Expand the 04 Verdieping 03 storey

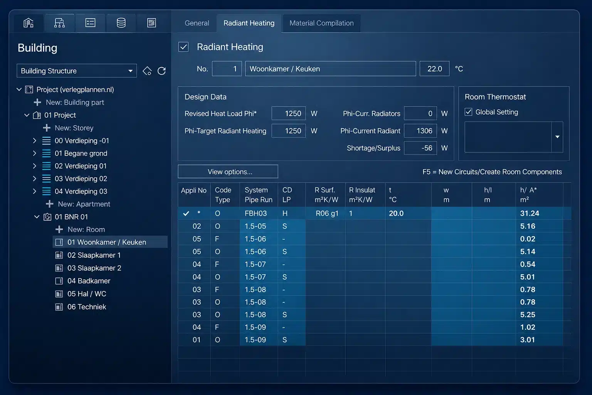(34, 191)
